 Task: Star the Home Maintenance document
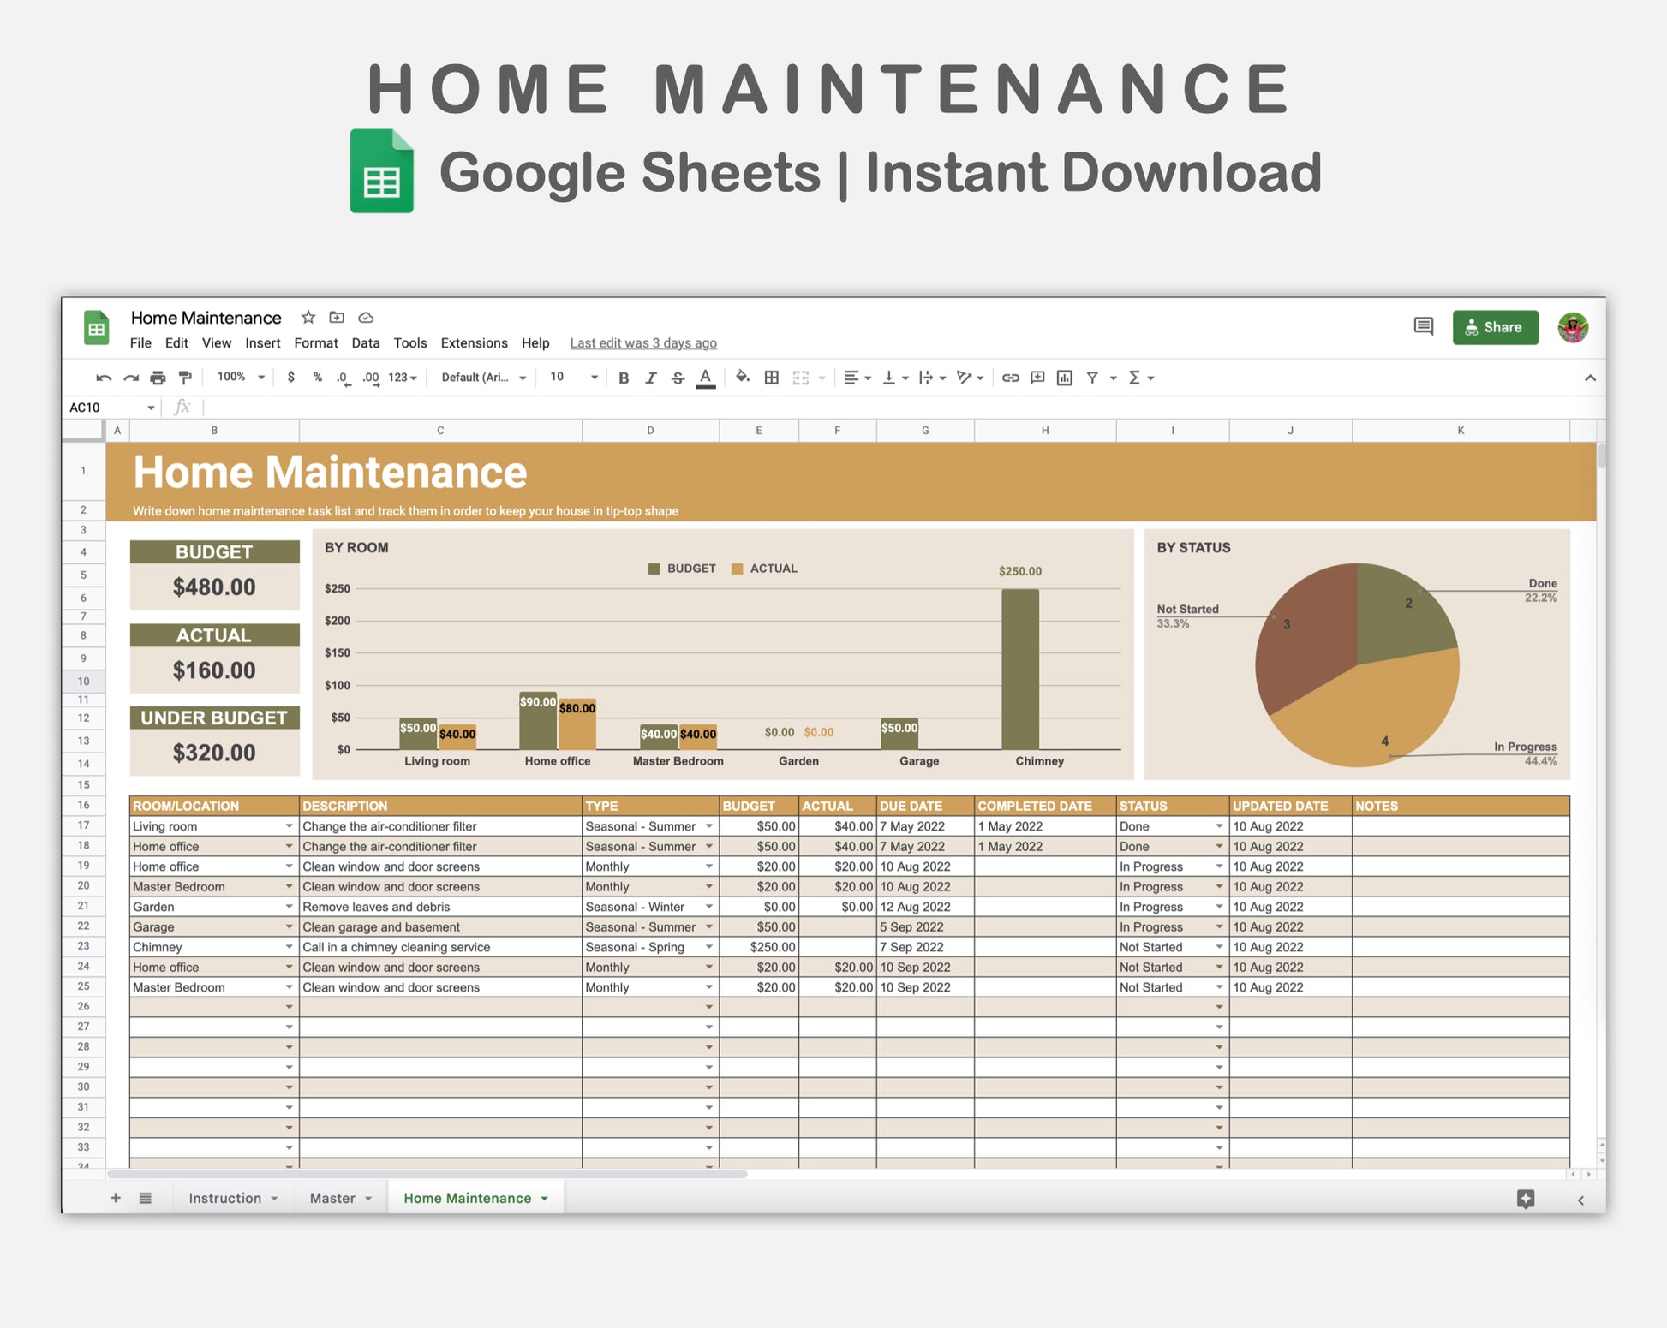tap(308, 318)
